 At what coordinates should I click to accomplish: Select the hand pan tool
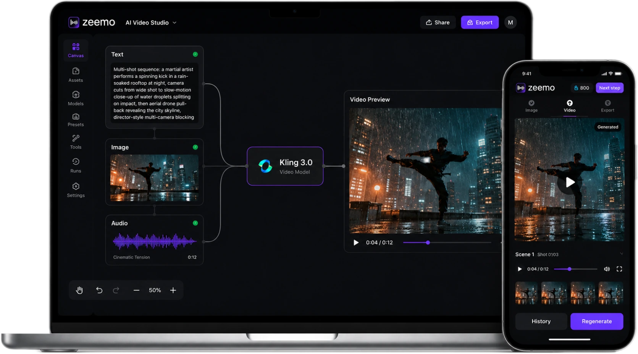click(x=79, y=290)
